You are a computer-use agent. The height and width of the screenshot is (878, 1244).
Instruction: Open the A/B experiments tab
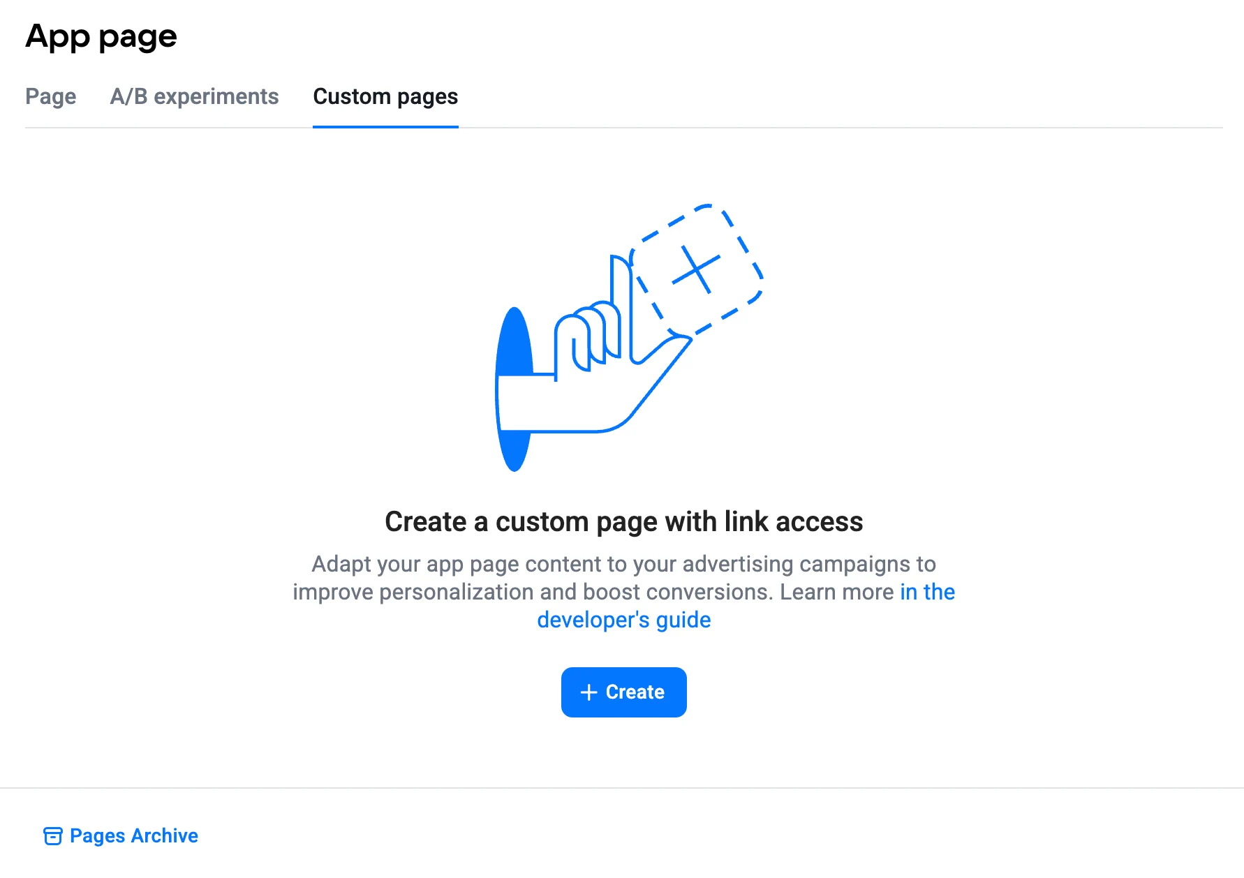(x=194, y=97)
